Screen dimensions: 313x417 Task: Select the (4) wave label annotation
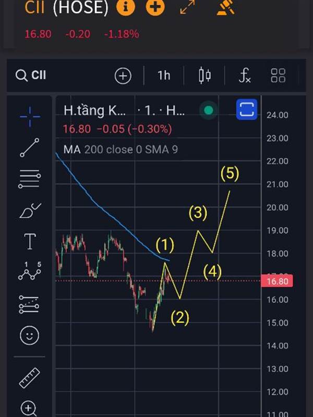[212, 272]
